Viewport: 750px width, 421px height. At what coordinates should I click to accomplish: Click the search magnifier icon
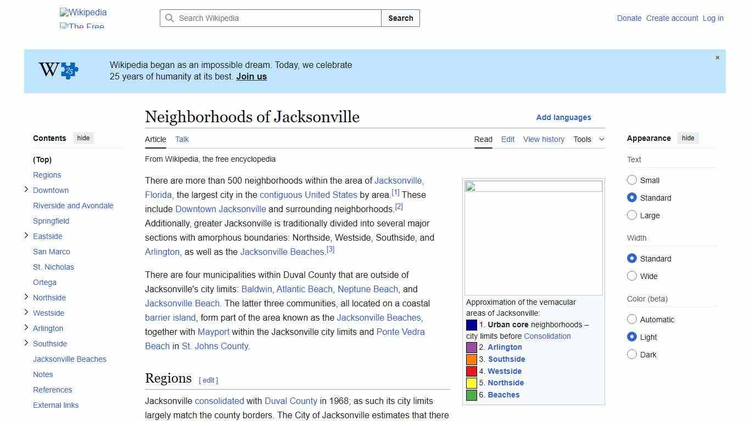pos(170,18)
